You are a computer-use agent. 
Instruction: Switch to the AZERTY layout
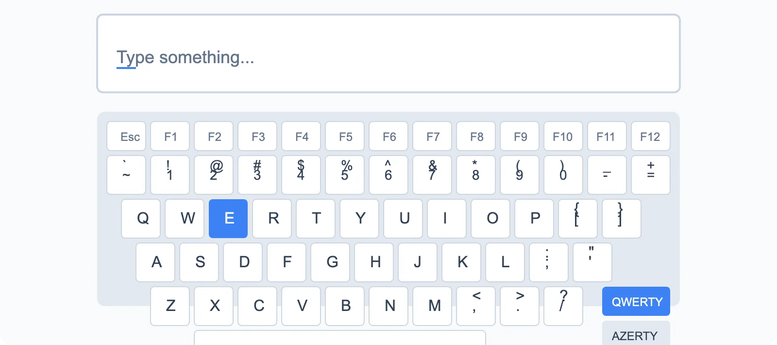point(635,335)
